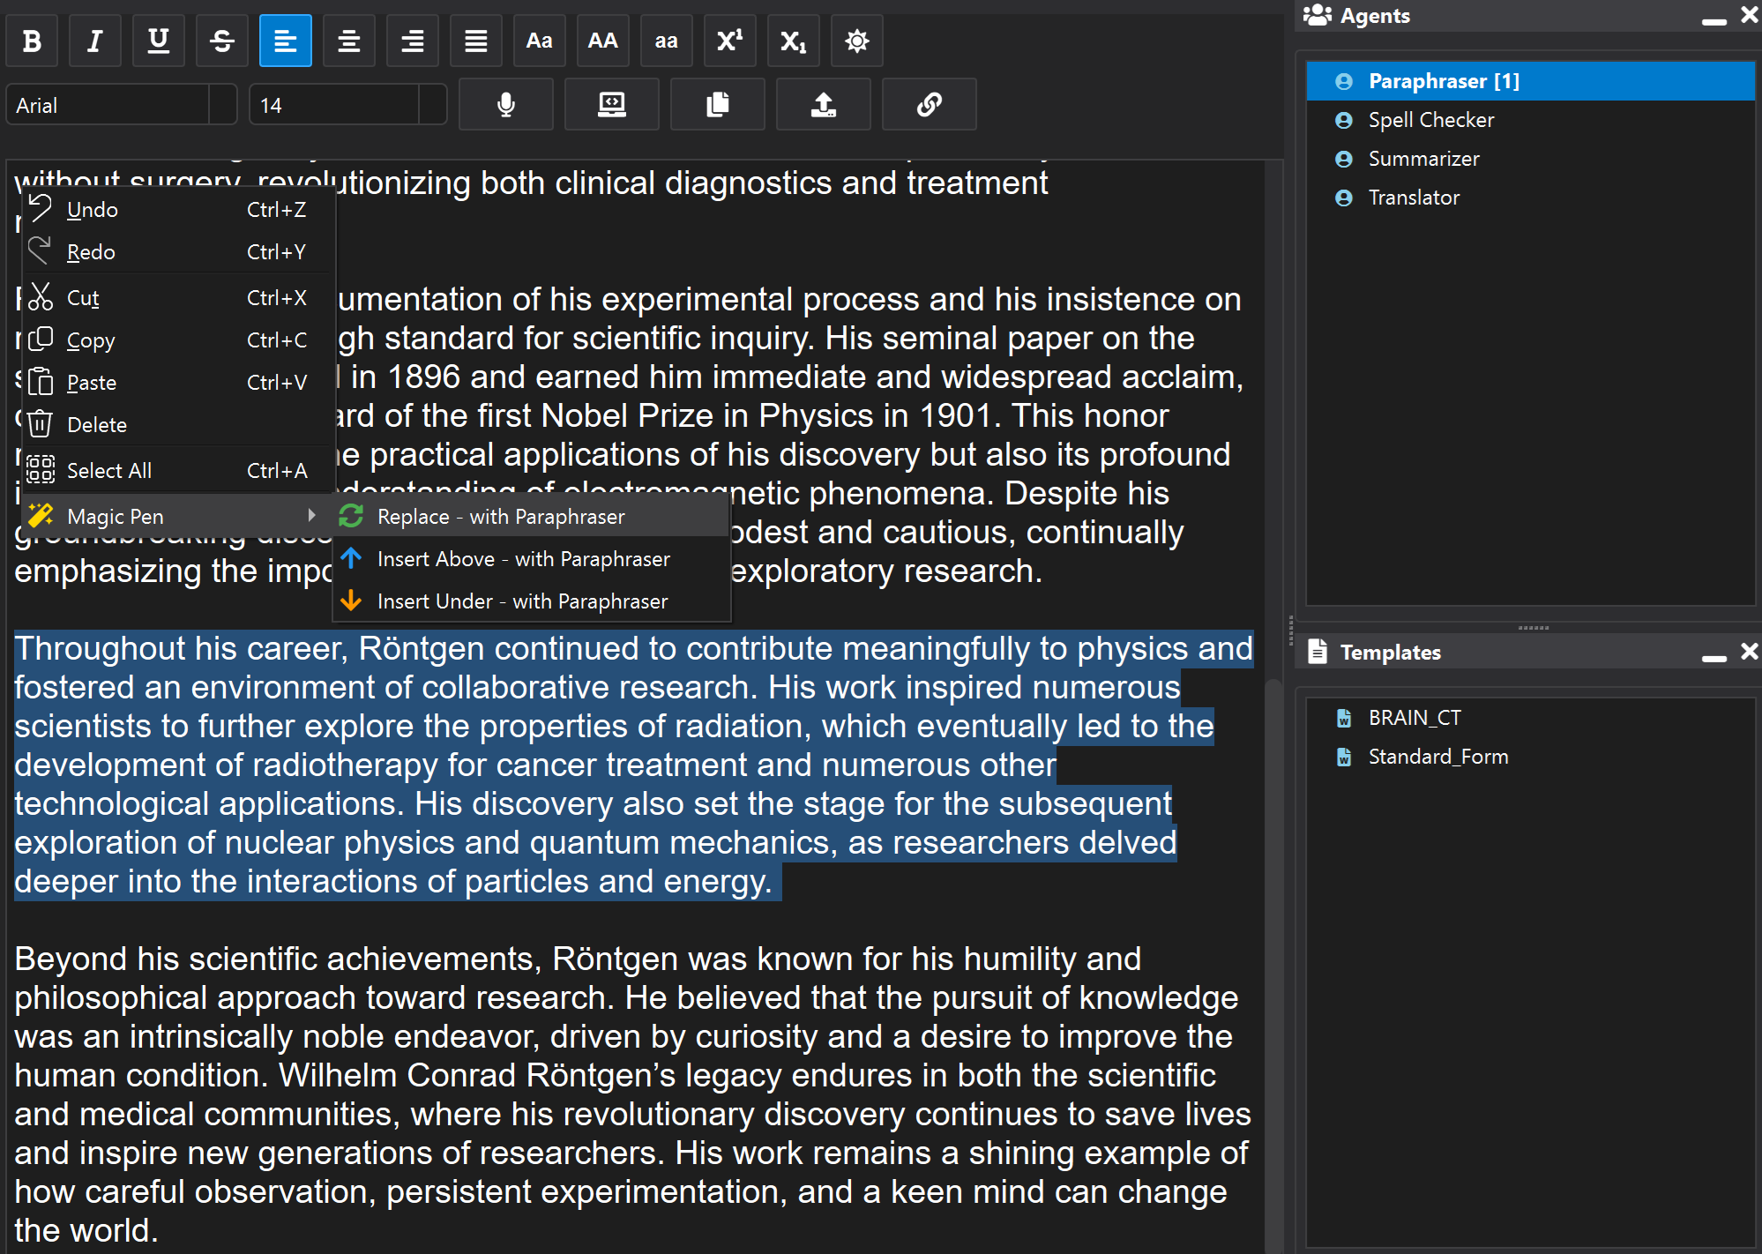Viewport: 1762px width, 1254px height.
Task: Click the copy documents icon in toolbar
Action: (x=717, y=105)
